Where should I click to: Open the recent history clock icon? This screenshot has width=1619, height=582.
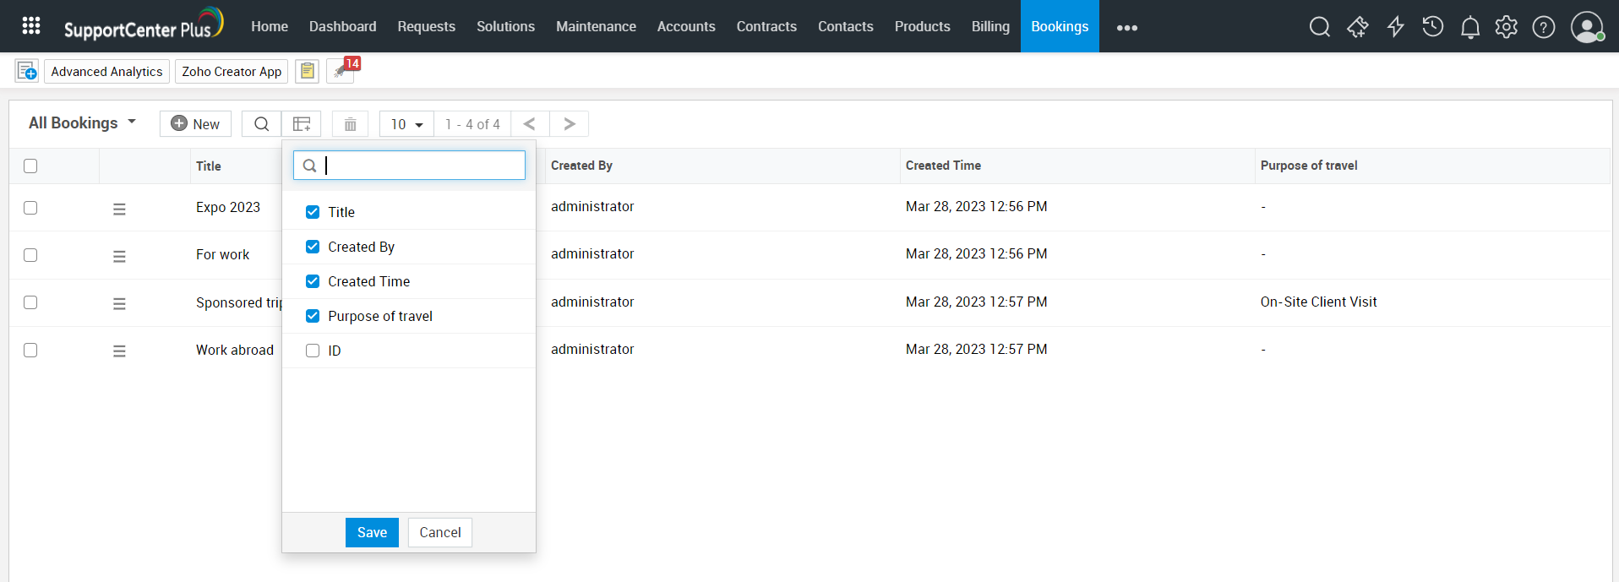point(1432,27)
